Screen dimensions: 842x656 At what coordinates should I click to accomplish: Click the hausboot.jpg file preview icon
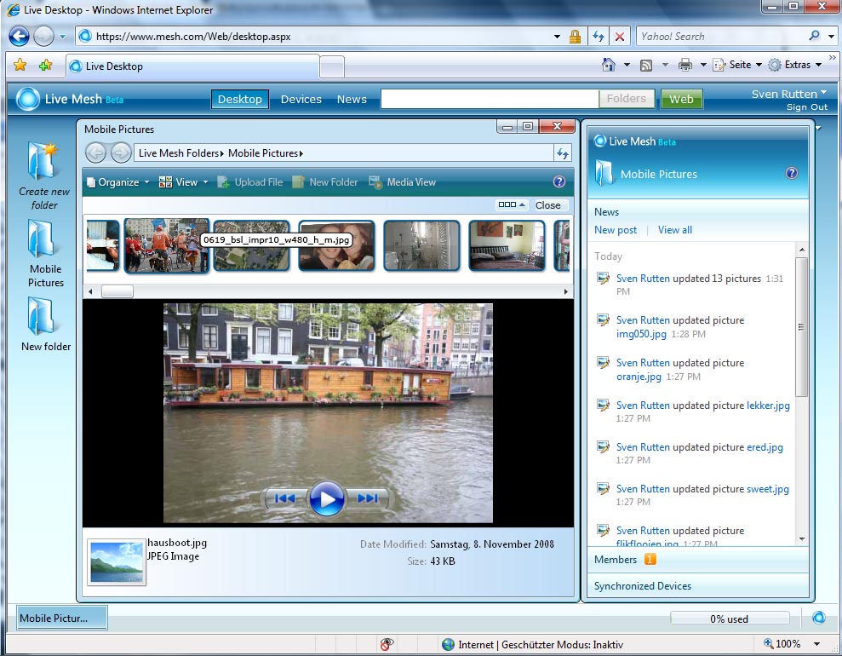point(117,562)
